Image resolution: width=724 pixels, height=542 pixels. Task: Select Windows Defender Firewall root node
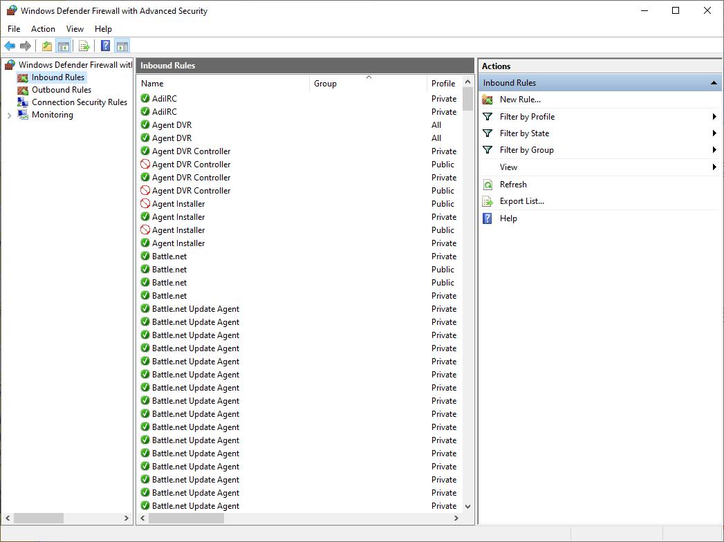[75, 64]
